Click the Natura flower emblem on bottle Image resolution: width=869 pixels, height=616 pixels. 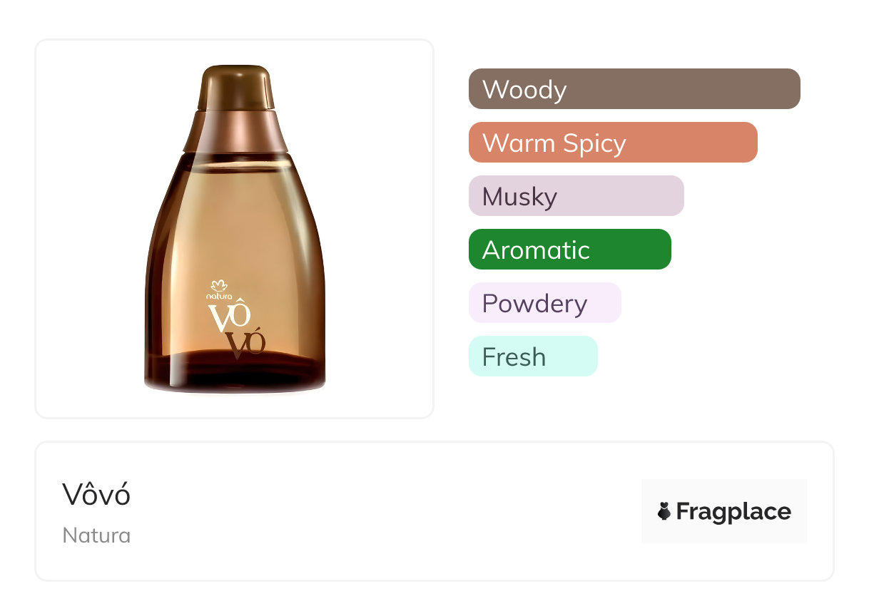[x=219, y=286]
